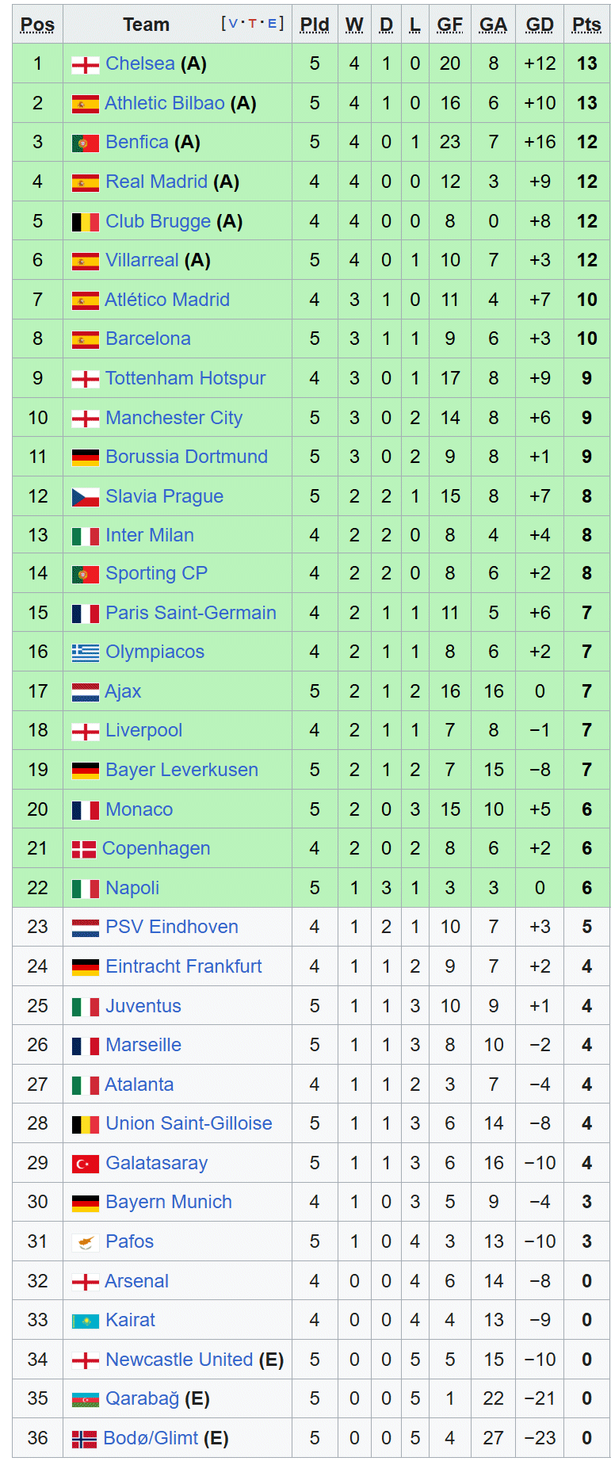Click the Norway flag beside Bodø/Glimt
This screenshot has height=1465, width=611.
click(x=84, y=1440)
